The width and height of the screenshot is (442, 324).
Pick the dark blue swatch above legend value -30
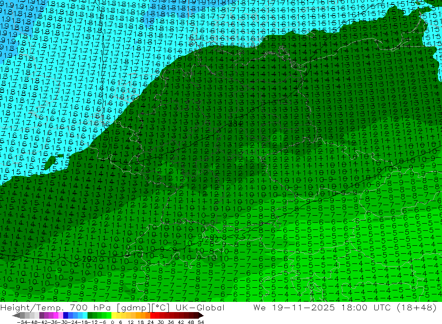click(x=65, y=316)
